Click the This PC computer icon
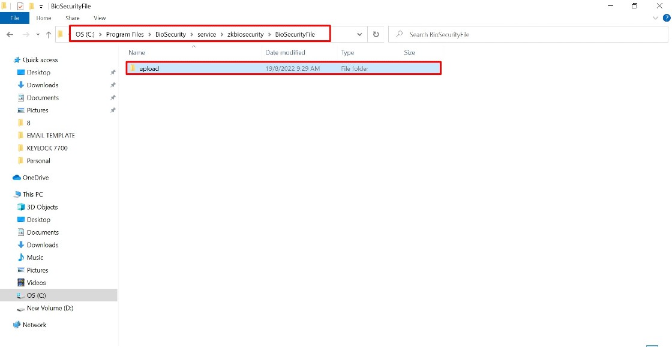 point(17,195)
